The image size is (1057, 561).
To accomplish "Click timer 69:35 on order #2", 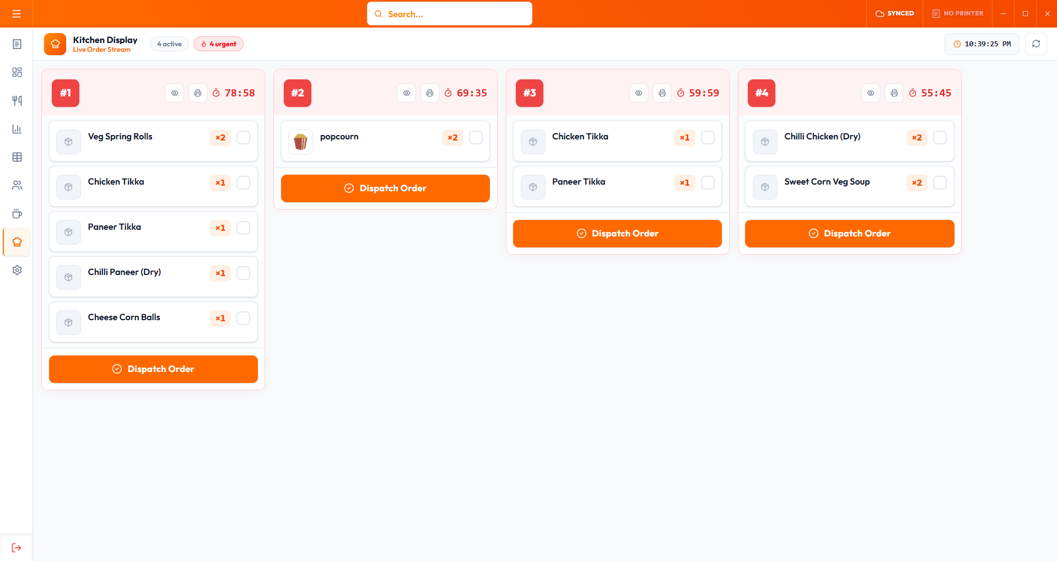I will (466, 93).
